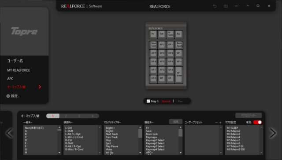Select the KP 7 key
Image resolution: width=282 pixels, height=160 pixels.
coord(153,54)
